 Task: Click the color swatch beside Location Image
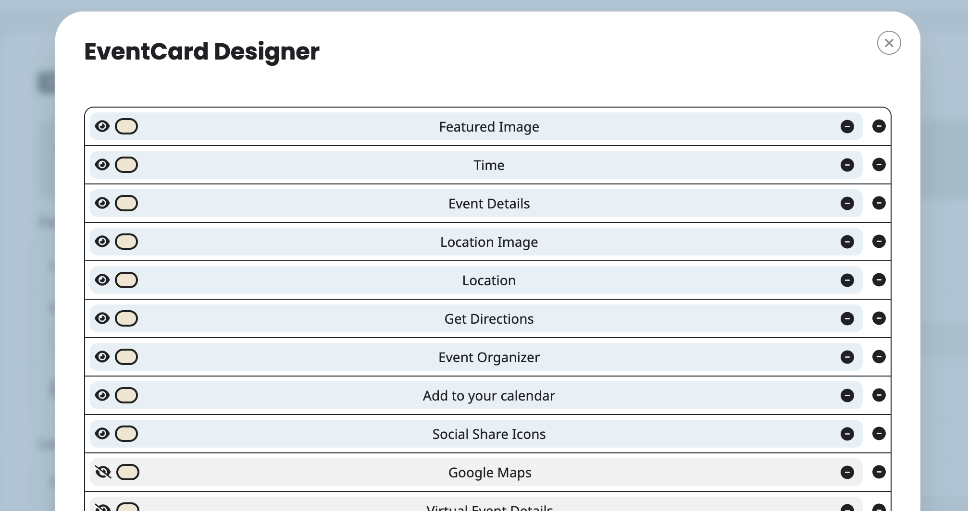pyautogui.click(x=126, y=242)
